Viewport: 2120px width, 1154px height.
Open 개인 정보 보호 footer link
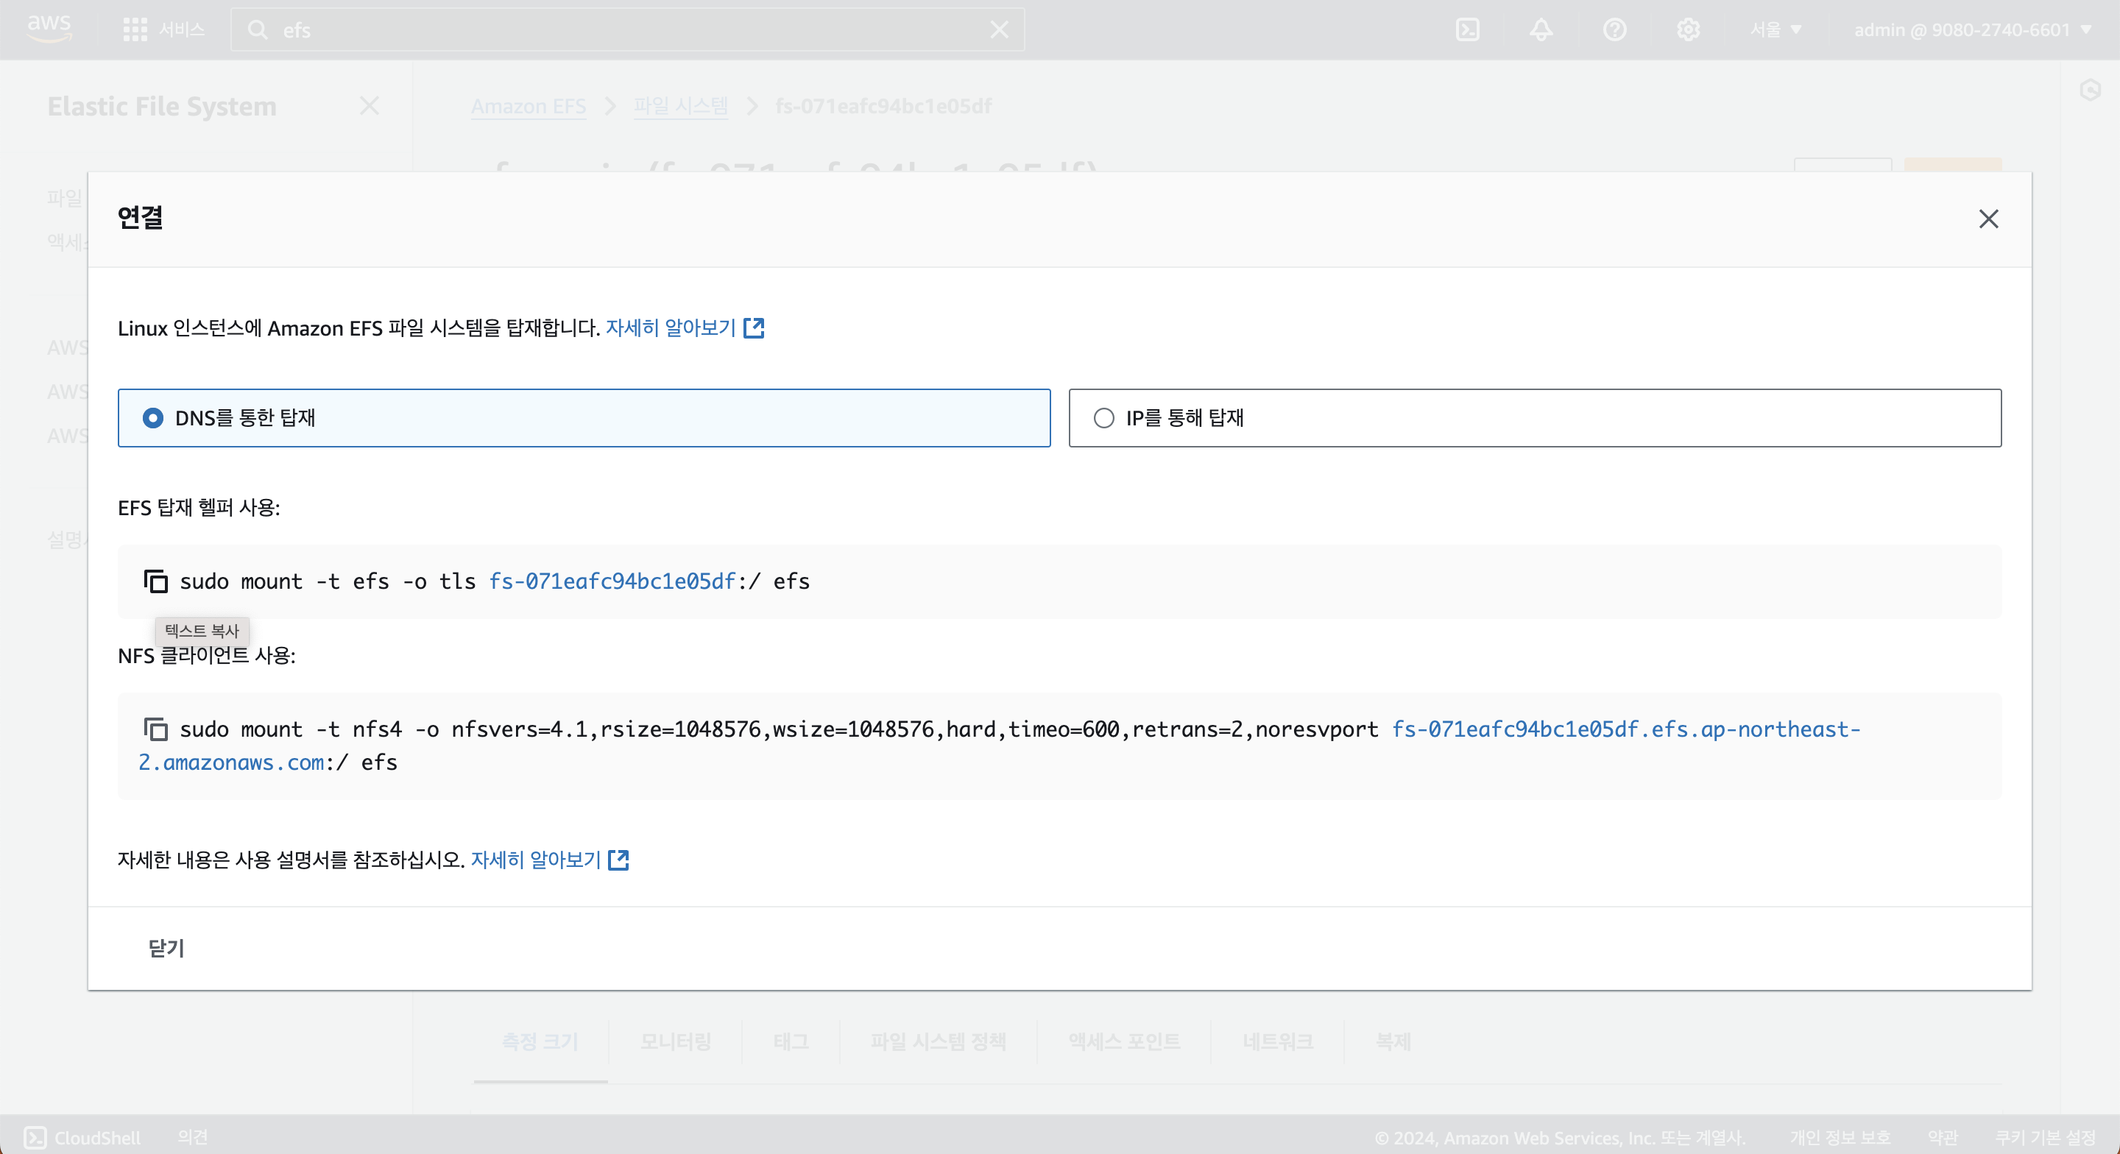coord(1840,1138)
